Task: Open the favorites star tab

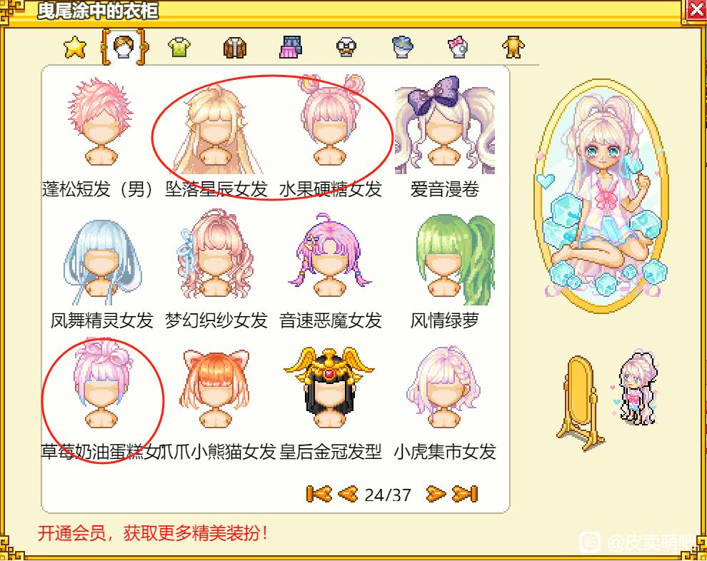Action: tap(75, 47)
